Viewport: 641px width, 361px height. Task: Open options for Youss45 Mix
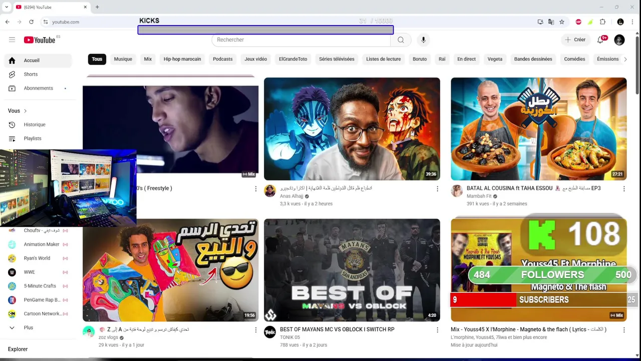pyautogui.click(x=624, y=330)
